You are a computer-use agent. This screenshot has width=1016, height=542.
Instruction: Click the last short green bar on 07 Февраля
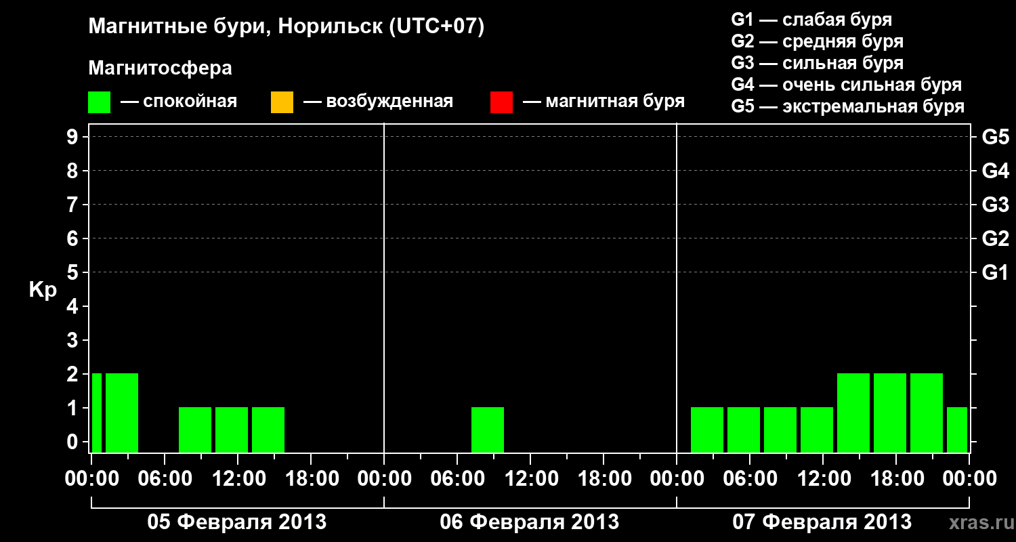[957, 430]
